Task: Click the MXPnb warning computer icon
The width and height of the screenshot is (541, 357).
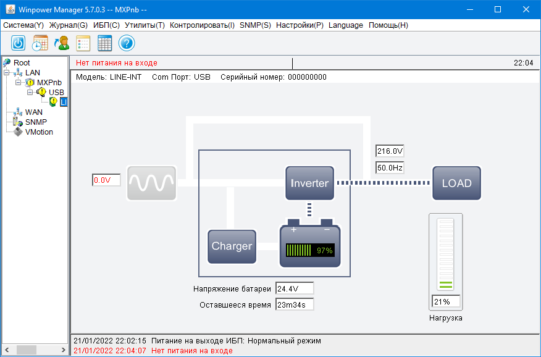Action: [x=30, y=82]
